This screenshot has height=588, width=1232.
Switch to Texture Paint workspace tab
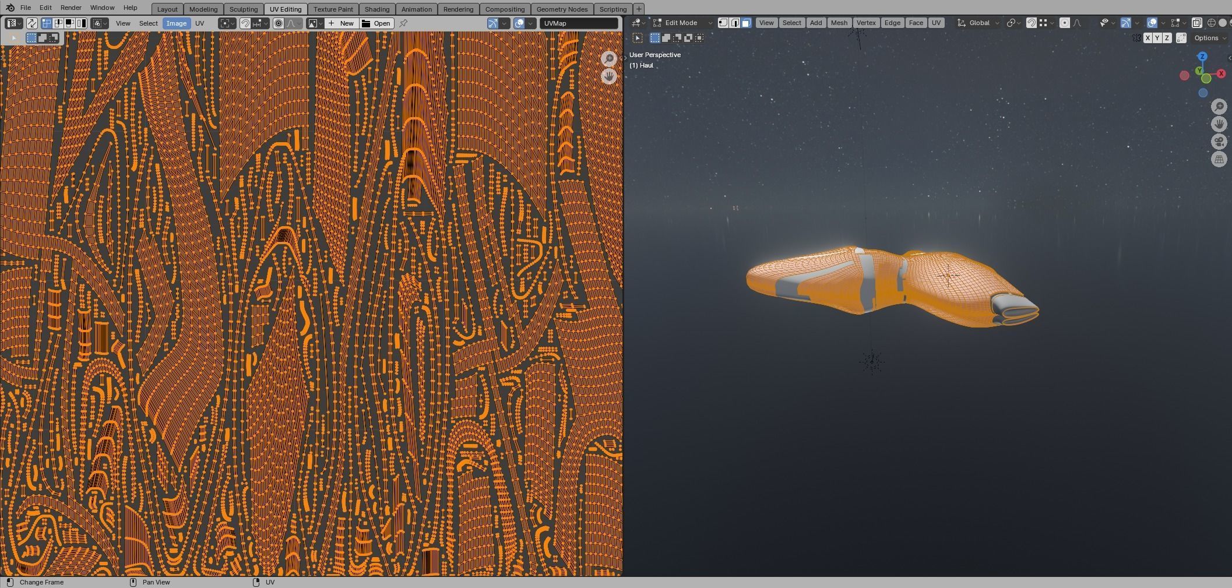point(333,9)
